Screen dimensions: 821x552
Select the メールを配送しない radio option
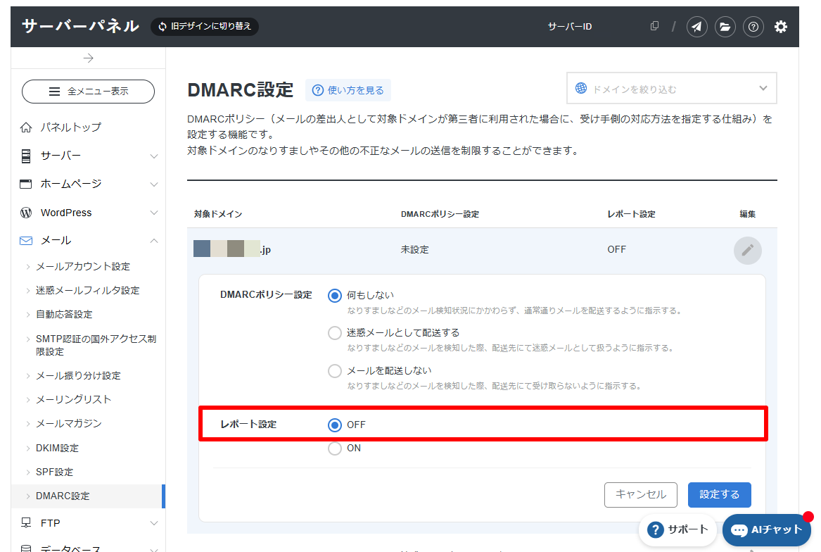[x=335, y=371]
